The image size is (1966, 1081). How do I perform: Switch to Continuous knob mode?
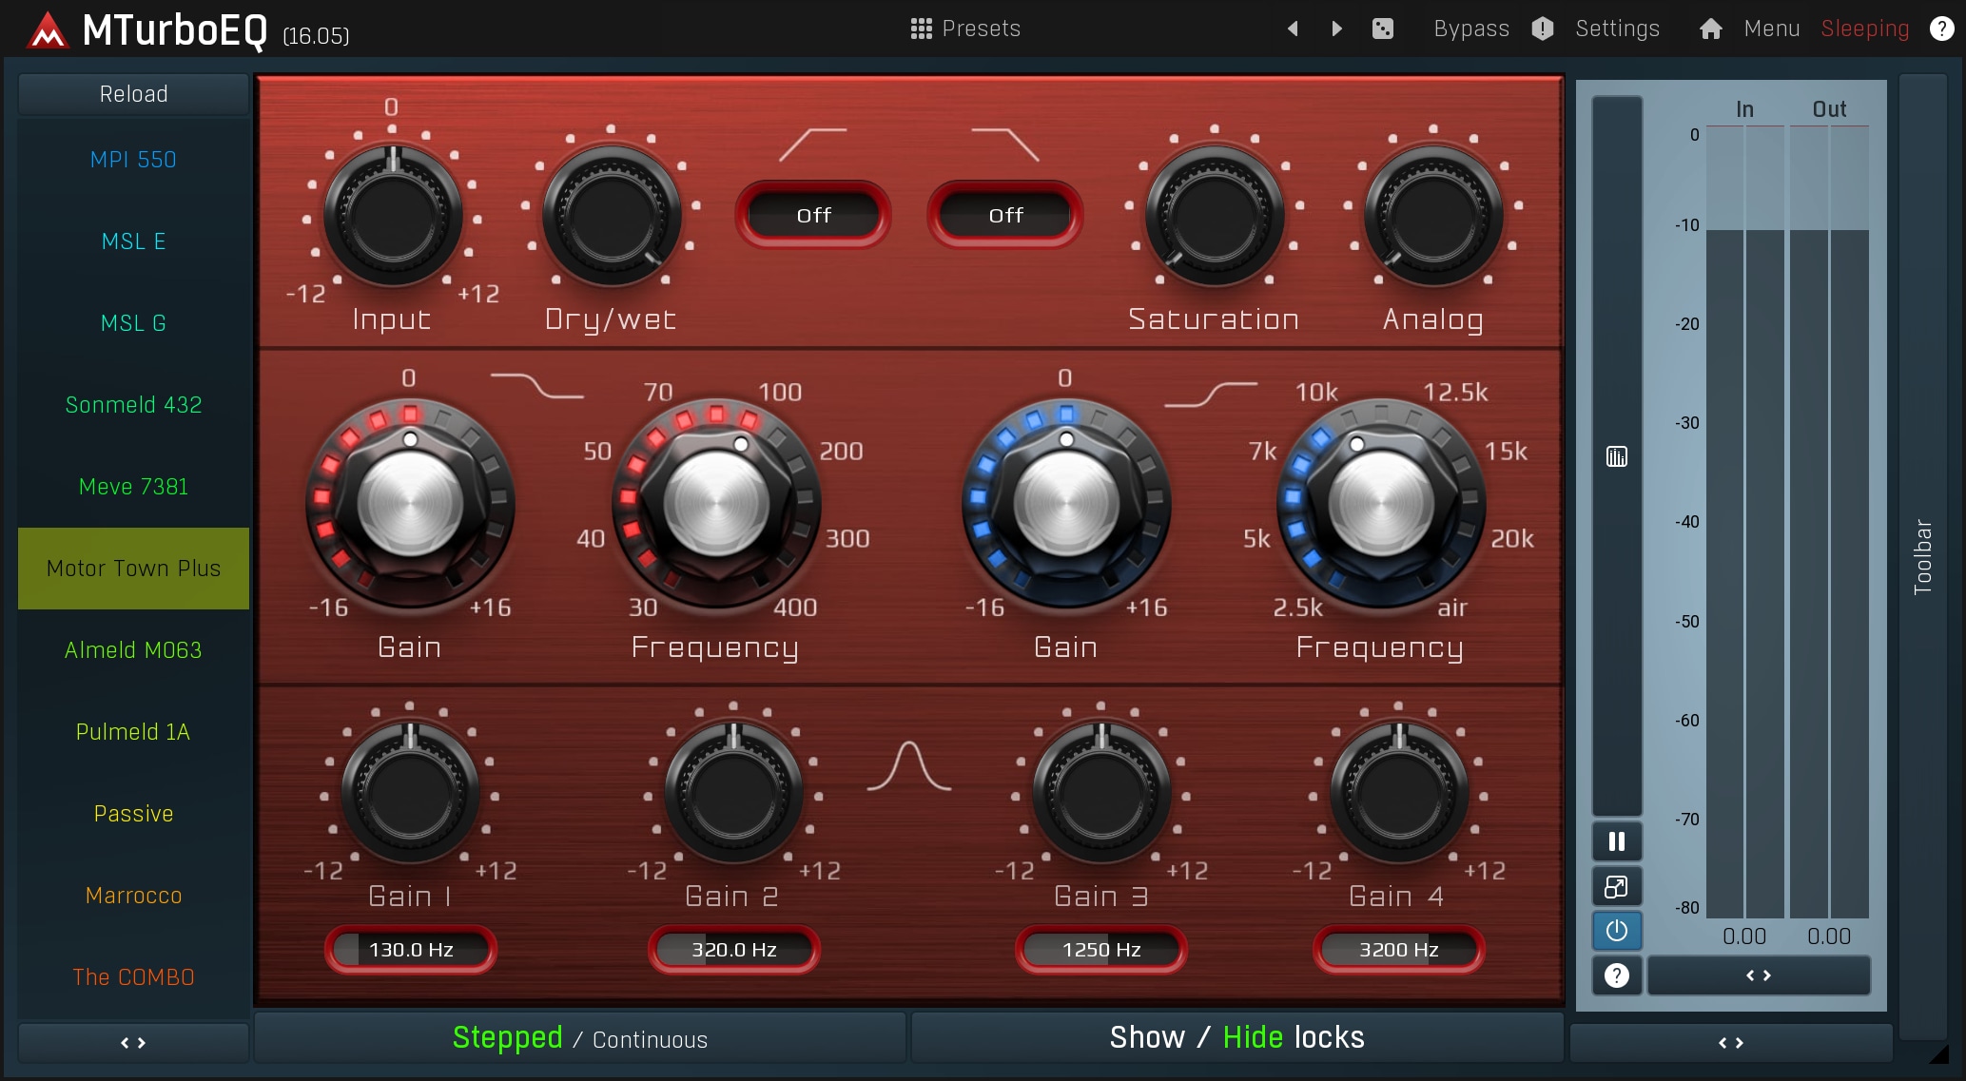[x=650, y=1040]
